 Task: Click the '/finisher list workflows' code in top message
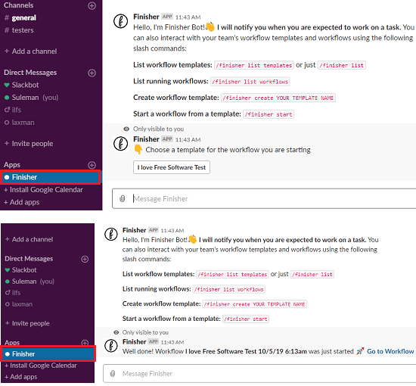click(x=250, y=82)
